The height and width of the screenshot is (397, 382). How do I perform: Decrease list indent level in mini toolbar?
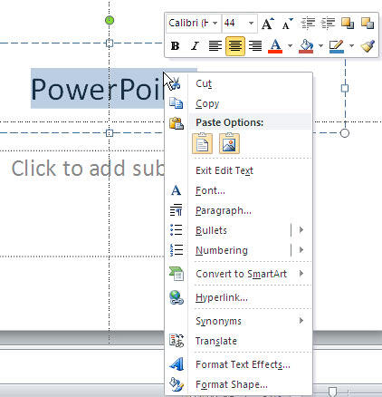(x=308, y=24)
